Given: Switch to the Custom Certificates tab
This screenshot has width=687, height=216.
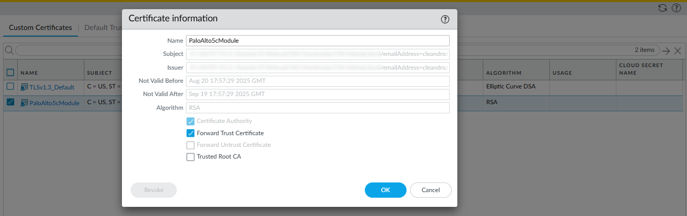Looking at the screenshot, I should click(x=41, y=27).
